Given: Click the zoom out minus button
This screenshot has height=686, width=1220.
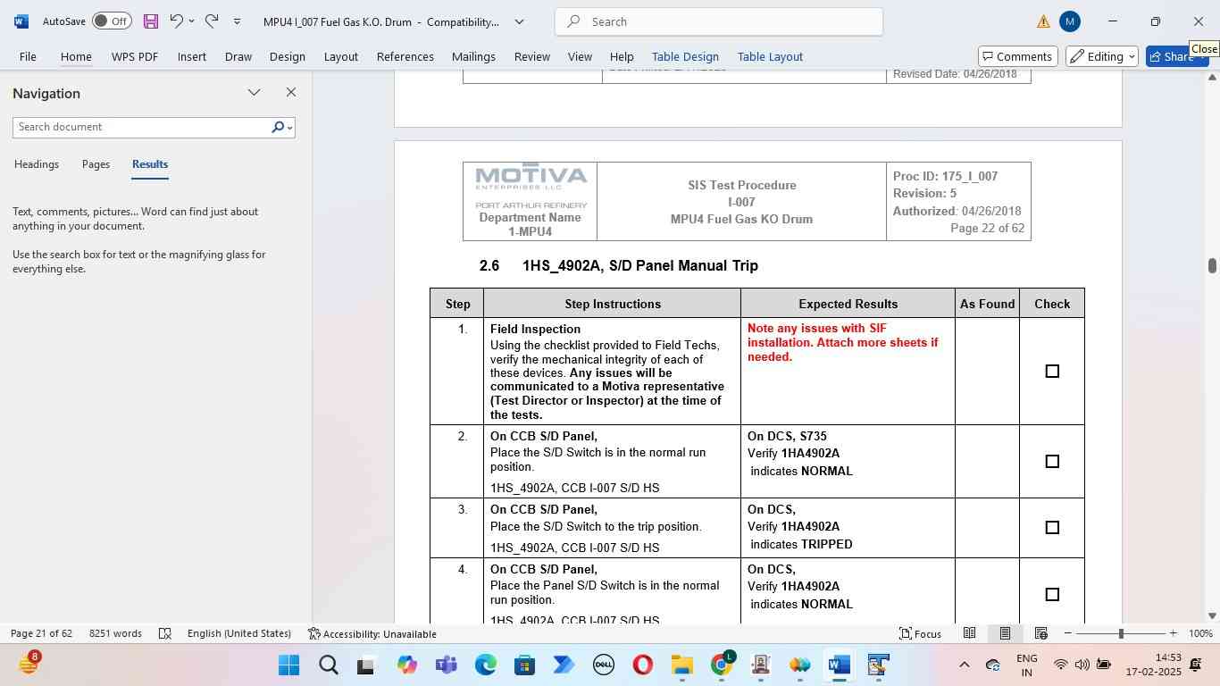Looking at the screenshot, I should click(1068, 633).
